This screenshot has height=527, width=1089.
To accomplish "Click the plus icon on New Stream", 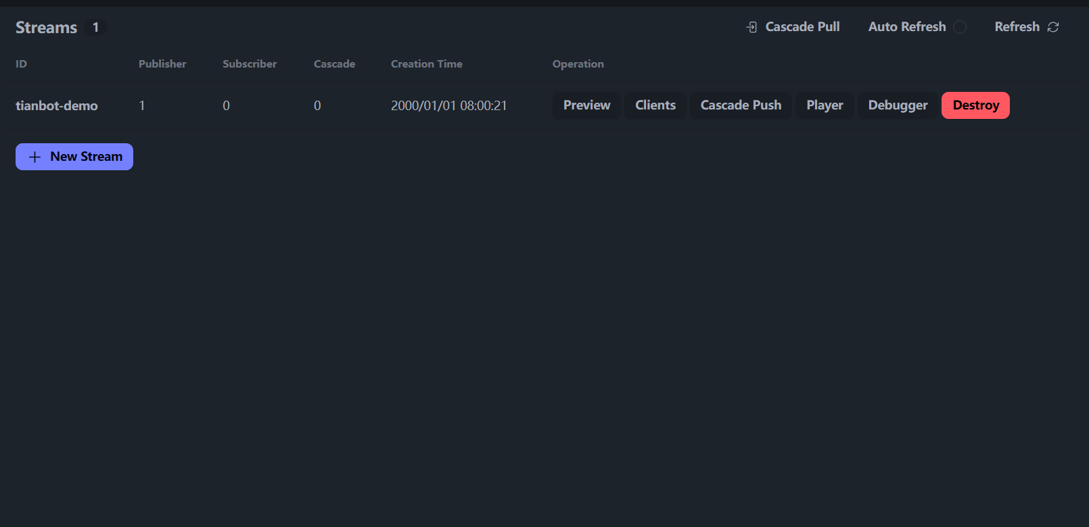I will 35,157.
